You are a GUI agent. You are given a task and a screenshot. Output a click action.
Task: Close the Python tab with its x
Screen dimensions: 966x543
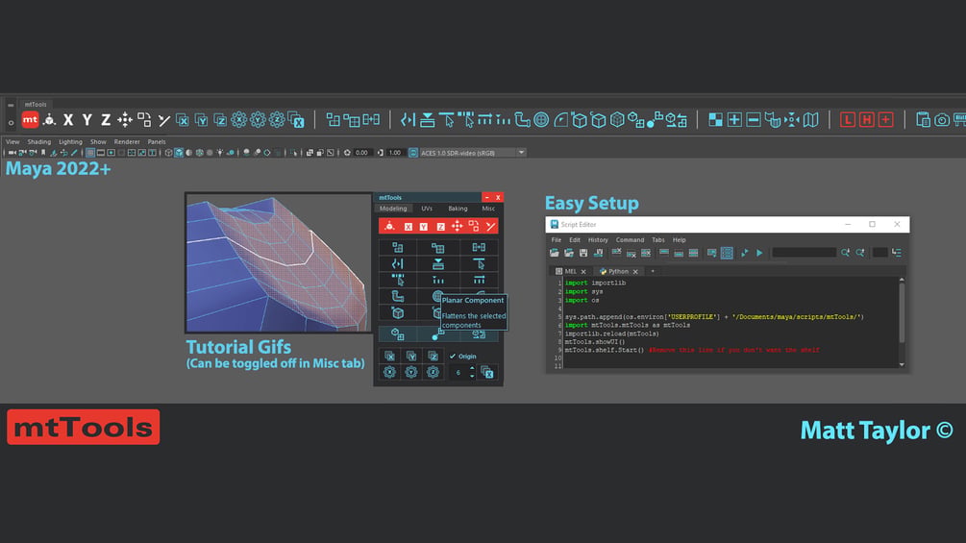click(635, 271)
